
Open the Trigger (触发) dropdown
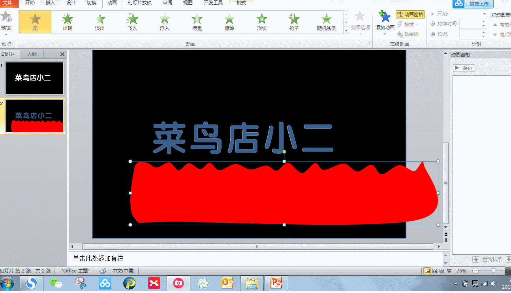410,24
